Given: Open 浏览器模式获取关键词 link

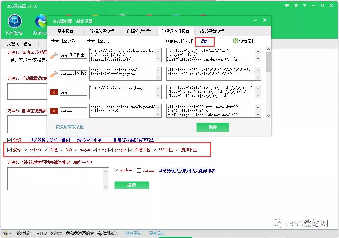Looking at the screenshot, I should pos(49,140).
